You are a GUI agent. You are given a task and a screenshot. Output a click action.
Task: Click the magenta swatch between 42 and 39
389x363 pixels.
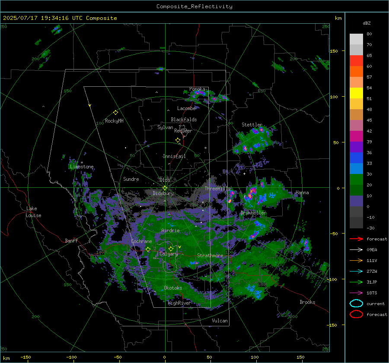[x=356, y=136]
